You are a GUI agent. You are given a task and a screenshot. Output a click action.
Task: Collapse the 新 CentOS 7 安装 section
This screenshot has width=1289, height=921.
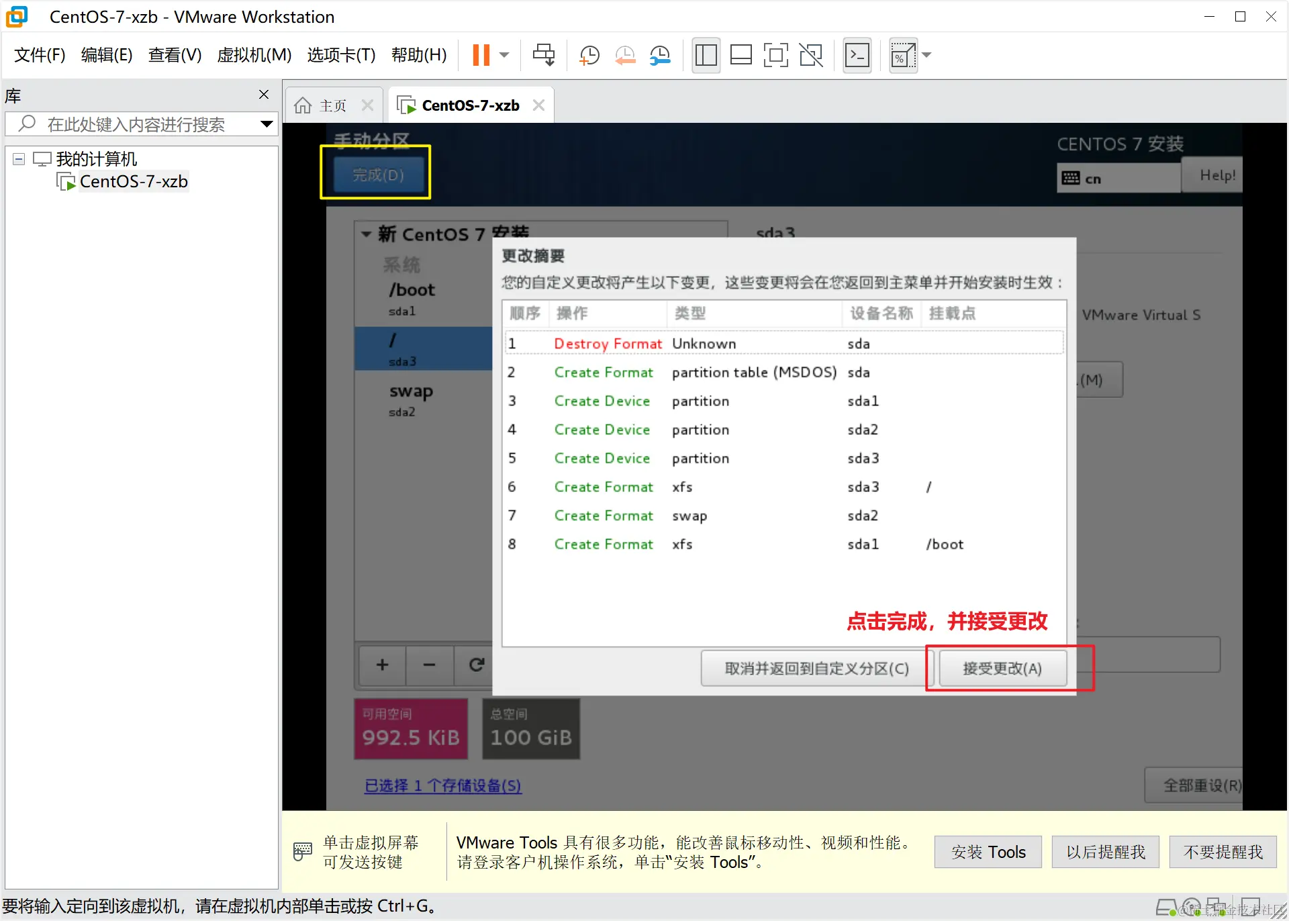coord(366,234)
